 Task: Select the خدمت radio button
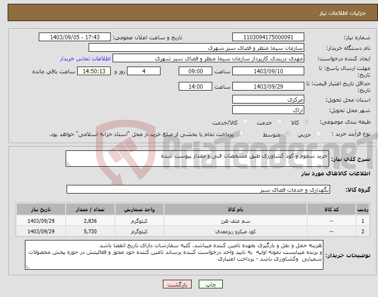click(279, 122)
